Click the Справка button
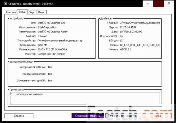This screenshot has width=176, height=123. [19, 116]
